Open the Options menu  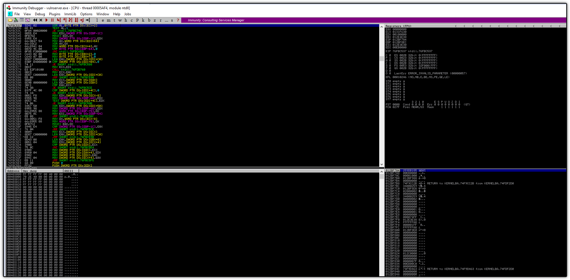tap(86, 14)
